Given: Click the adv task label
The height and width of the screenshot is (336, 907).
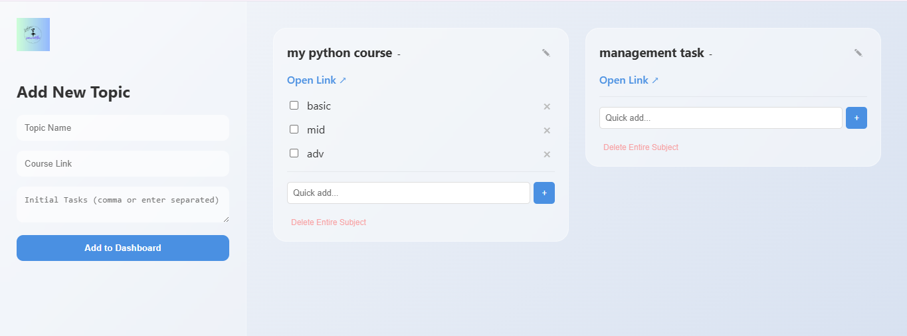Looking at the screenshot, I should click(x=316, y=154).
